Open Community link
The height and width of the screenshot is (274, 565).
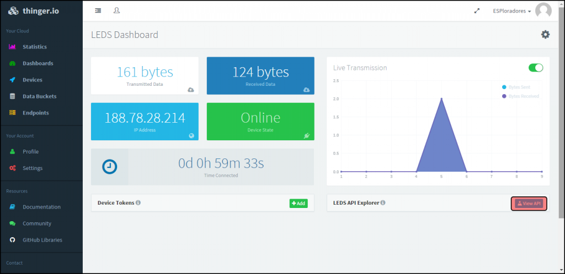coord(37,223)
